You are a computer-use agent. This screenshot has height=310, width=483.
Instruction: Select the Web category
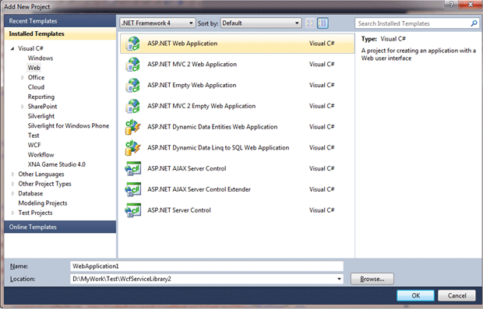[33, 68]
